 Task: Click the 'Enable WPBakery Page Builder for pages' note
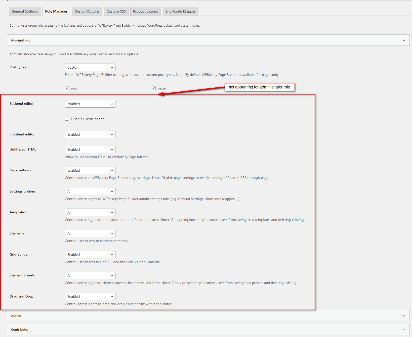172,75
